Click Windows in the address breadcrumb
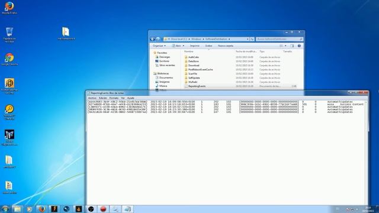 pos(196,39)
